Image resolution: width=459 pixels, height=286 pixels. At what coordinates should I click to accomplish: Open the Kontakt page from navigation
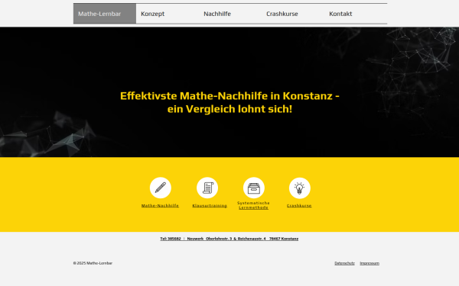pos(356,14)
